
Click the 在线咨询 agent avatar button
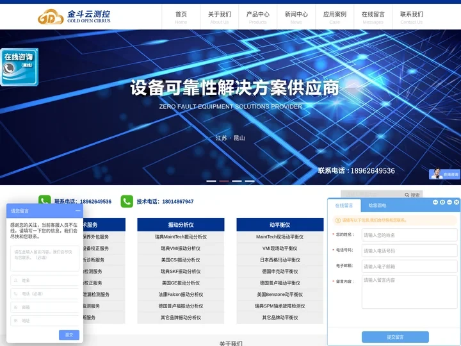[x=444, y=174]
